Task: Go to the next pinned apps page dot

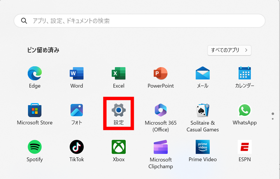Action: (273, 119)
